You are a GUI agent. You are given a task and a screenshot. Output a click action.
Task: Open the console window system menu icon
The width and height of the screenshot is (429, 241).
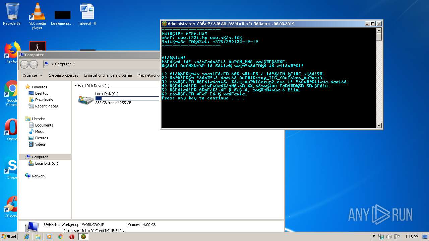[x=164, y=24]
